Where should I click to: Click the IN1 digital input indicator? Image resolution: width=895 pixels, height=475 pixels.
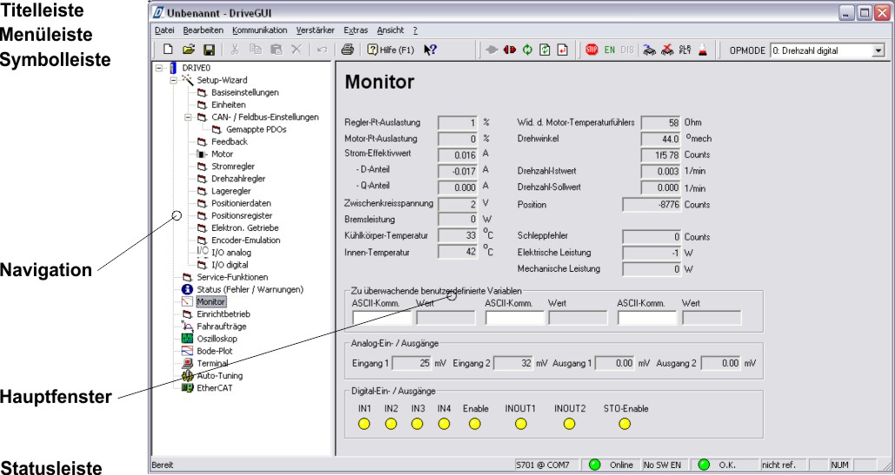364,424
